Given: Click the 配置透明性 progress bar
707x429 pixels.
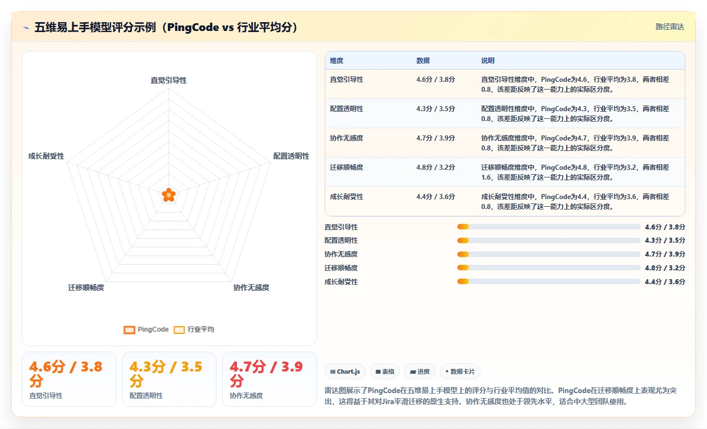Looking at the screenshot, I should click(x=549, y=240).
